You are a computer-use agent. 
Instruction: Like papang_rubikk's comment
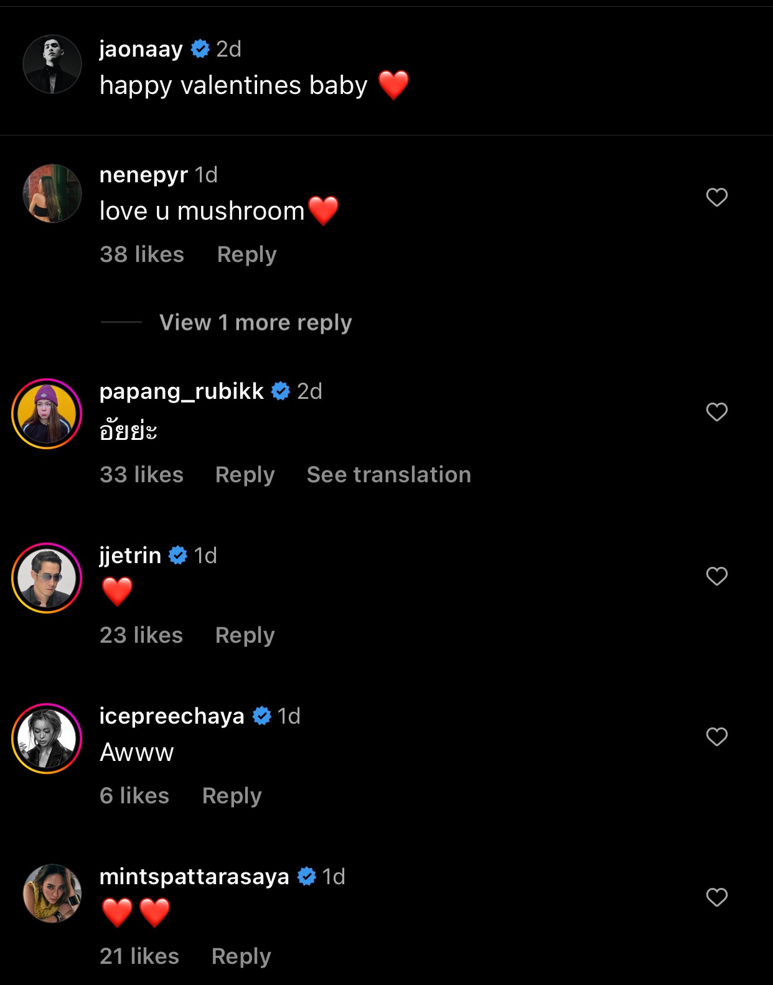pos(716,412)
